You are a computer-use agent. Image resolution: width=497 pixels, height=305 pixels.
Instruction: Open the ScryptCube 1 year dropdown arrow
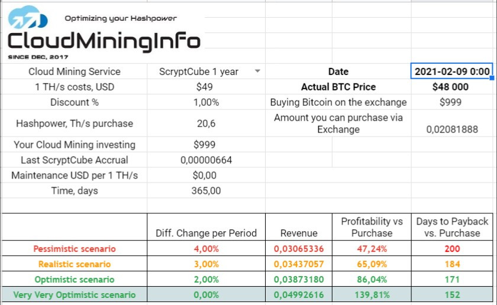tap(258, 72)
